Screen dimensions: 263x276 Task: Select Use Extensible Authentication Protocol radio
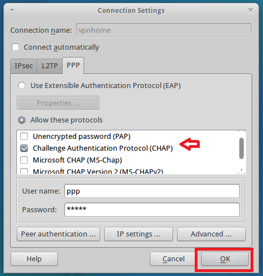click(x=21, y=86)
